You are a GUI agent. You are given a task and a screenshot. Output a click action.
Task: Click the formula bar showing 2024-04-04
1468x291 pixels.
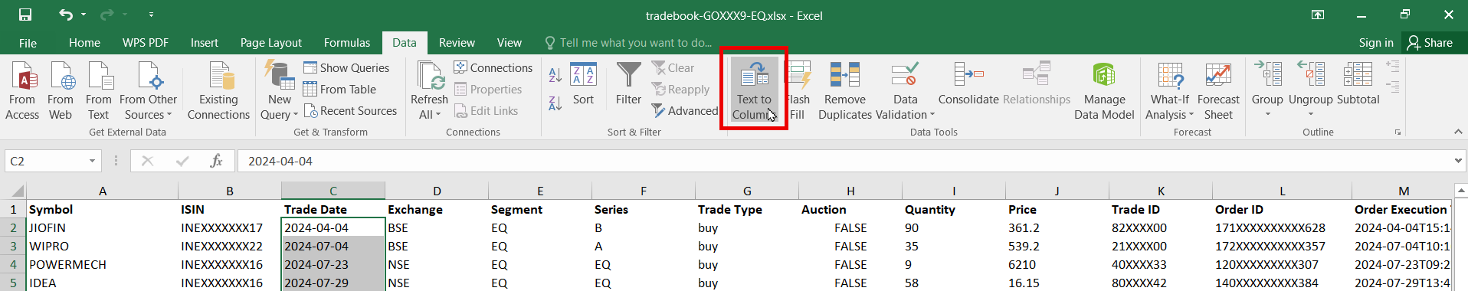(x=843, y=161)
